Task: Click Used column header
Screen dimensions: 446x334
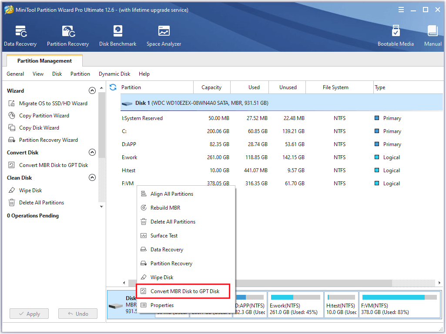Action: [x=249, y=87]
